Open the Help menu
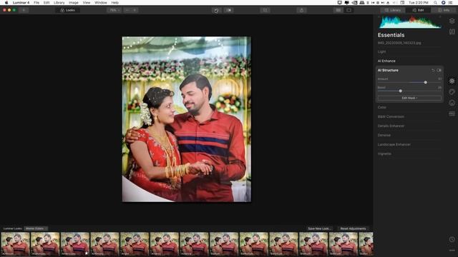The image size is (458, 257). (x=115, y=3)
